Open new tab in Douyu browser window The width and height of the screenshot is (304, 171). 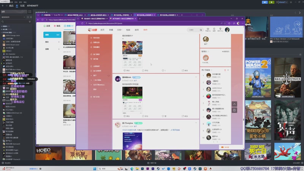pyautogui.click(x=139, y=19)
